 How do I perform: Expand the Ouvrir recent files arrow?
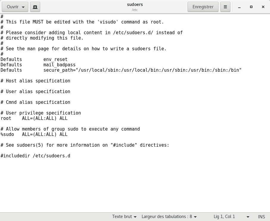pyautogui.click(x=23, y=7)
